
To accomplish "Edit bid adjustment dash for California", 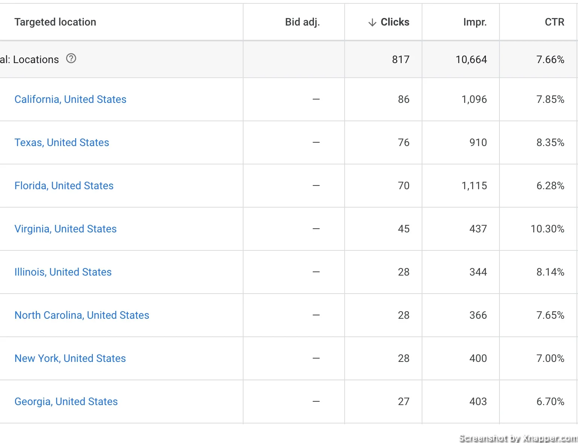I will [x=316, y=99].
